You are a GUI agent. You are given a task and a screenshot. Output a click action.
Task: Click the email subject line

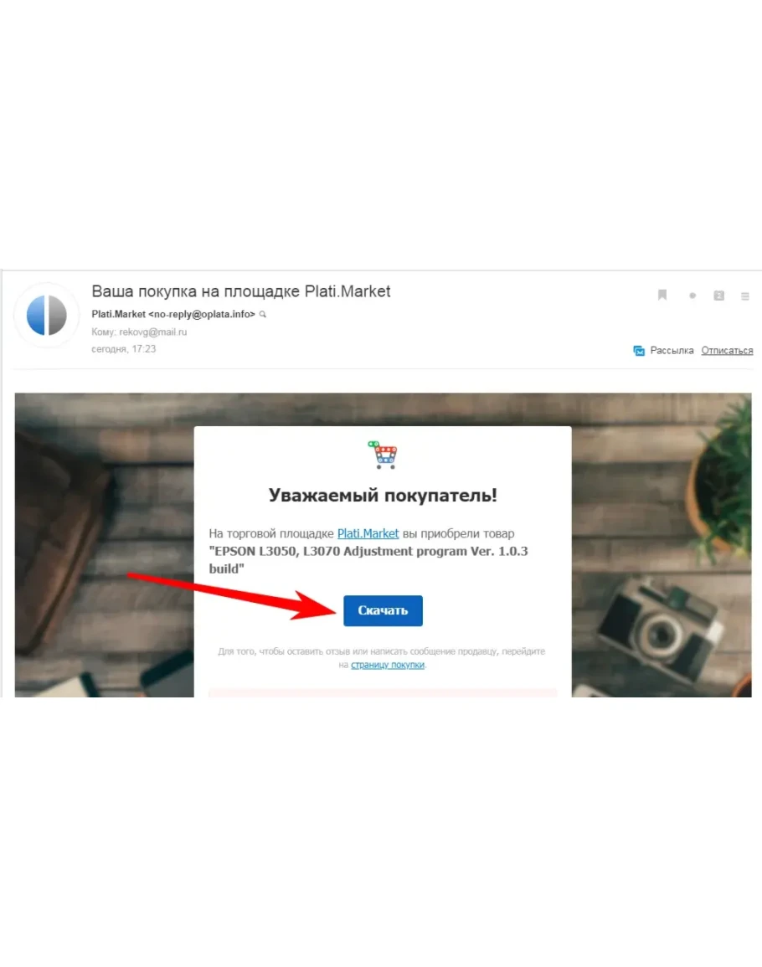240,291
